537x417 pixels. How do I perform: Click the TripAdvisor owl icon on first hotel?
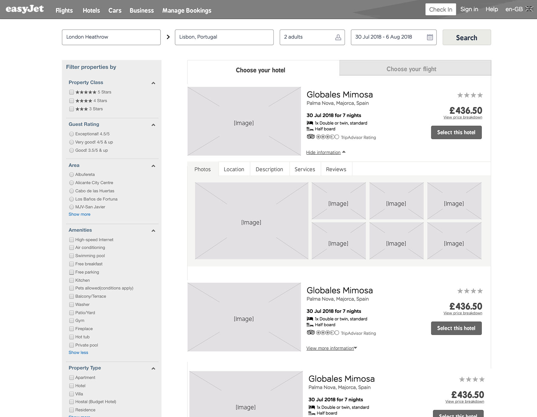pyautogui.click(x=310, y=137)
